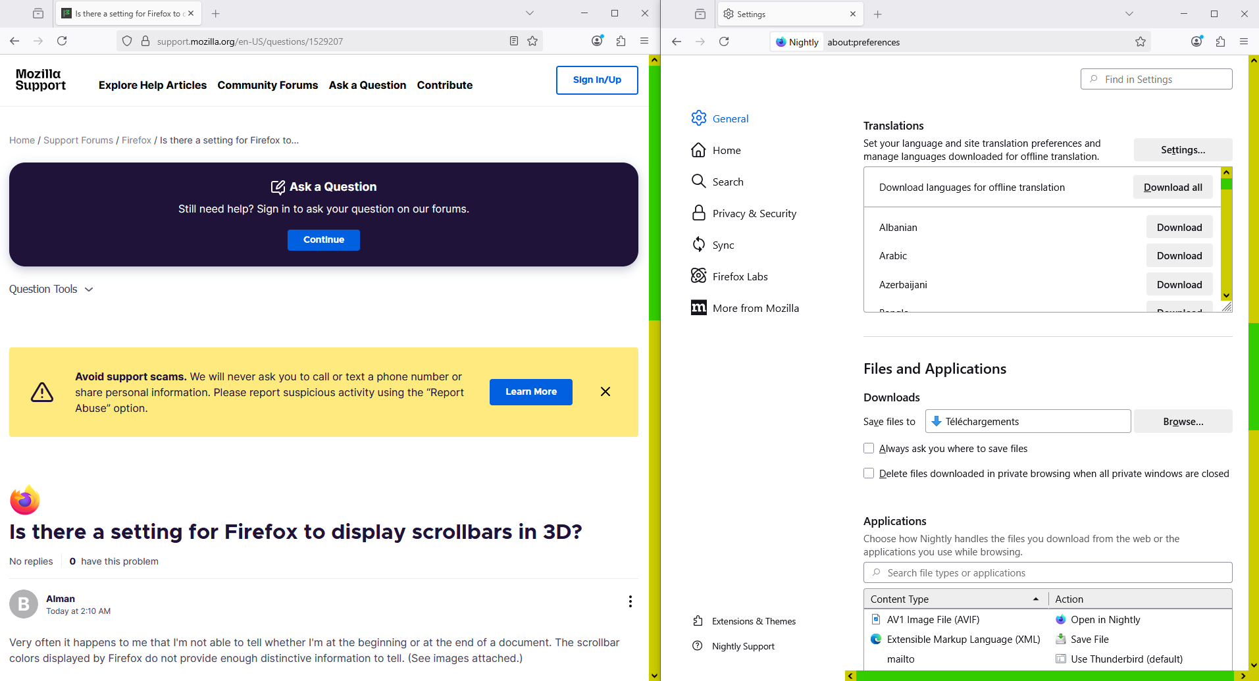Click Learn More on scam warning
Image resolution: width=1259 pixels, height=681 pixels.
coord(531,391)
